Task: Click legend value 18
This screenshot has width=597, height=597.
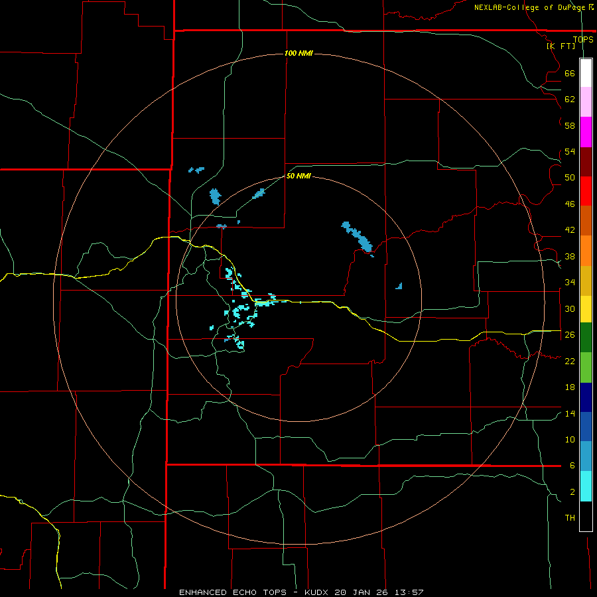Action: click(x=570, y=387)
